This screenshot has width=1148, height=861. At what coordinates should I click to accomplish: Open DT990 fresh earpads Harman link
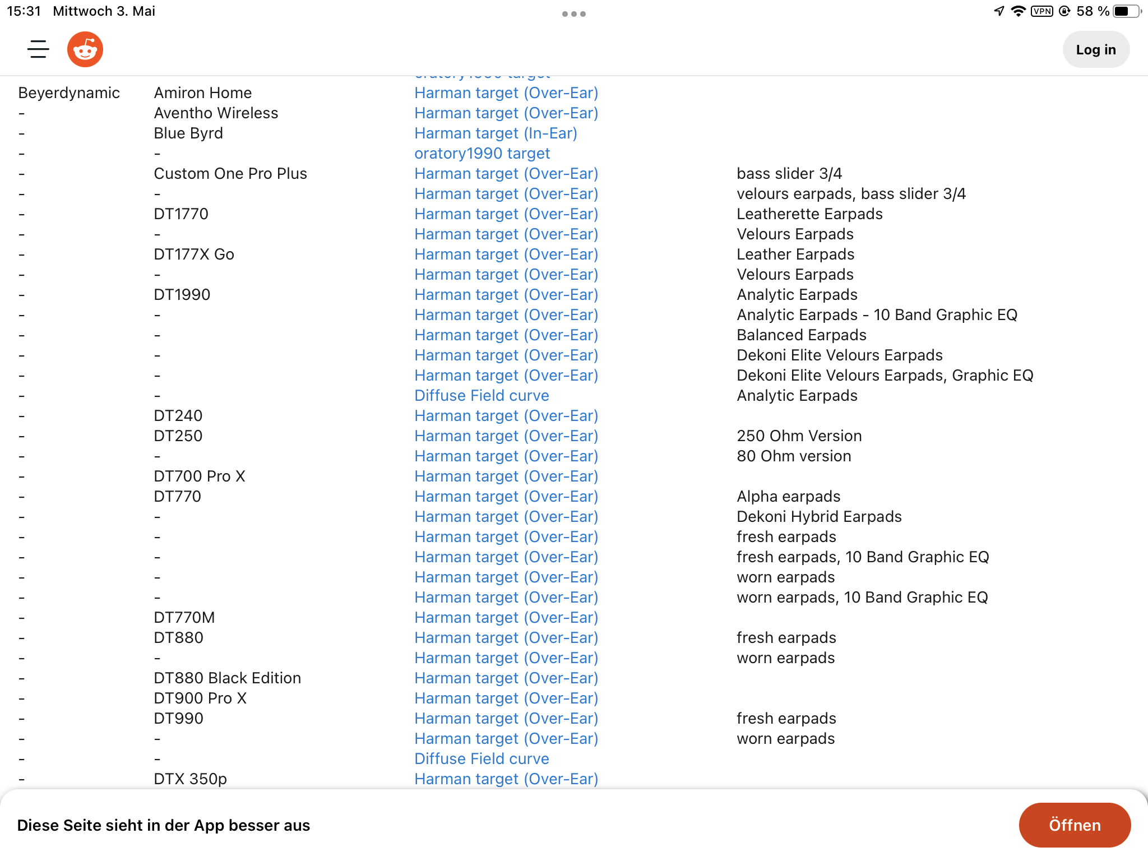click(506, 719)
